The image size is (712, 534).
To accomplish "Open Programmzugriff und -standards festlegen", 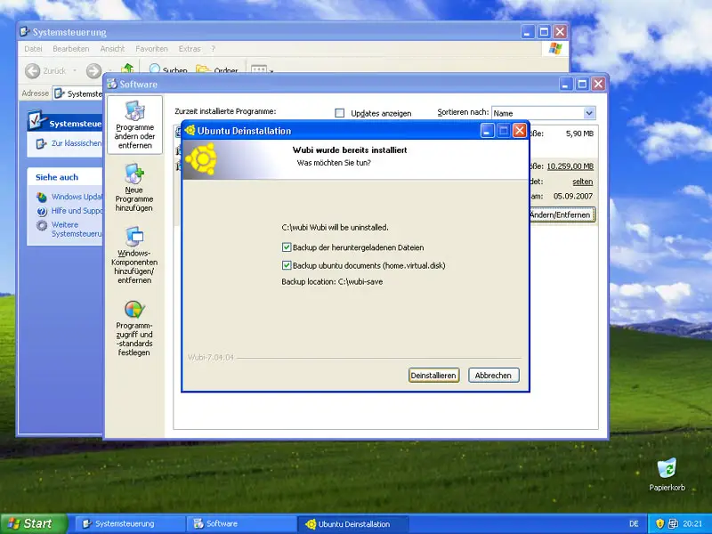I will point(134,328).
